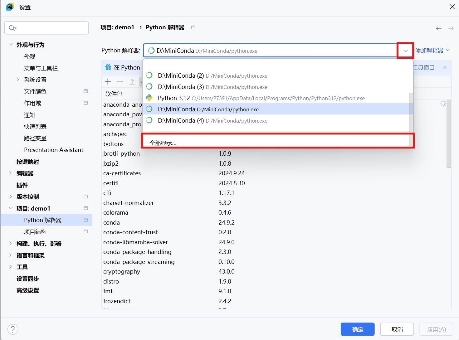Expand the 系统设置 node
Screen dimensions: 459x340
[18, 80]
